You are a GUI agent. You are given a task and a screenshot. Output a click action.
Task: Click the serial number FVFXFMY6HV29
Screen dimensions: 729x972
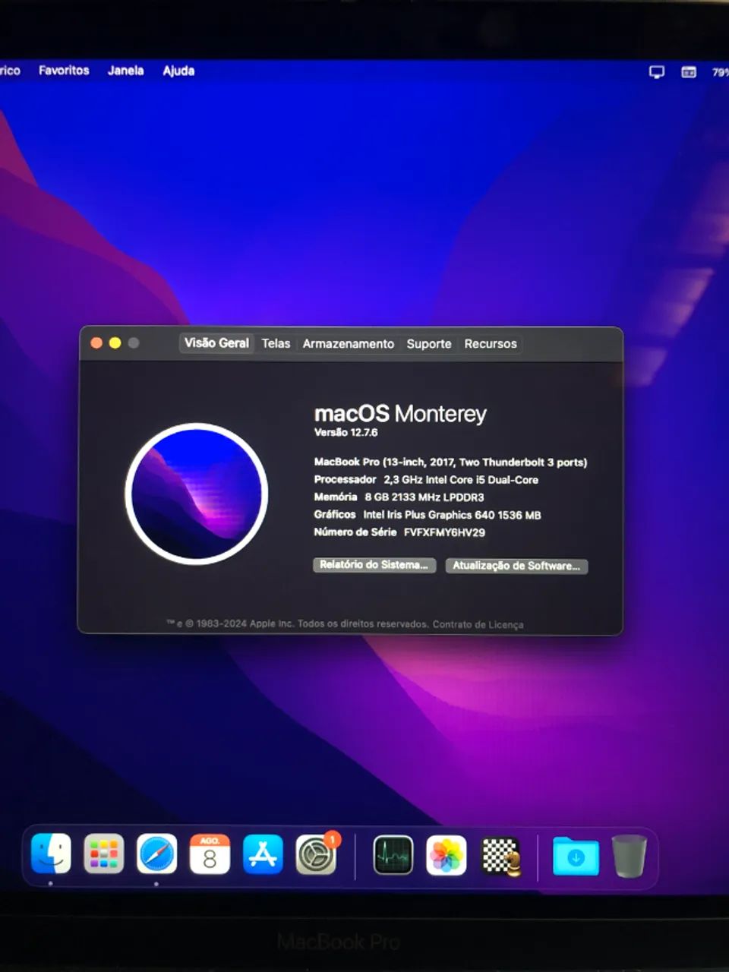click(x=444, y=532)
